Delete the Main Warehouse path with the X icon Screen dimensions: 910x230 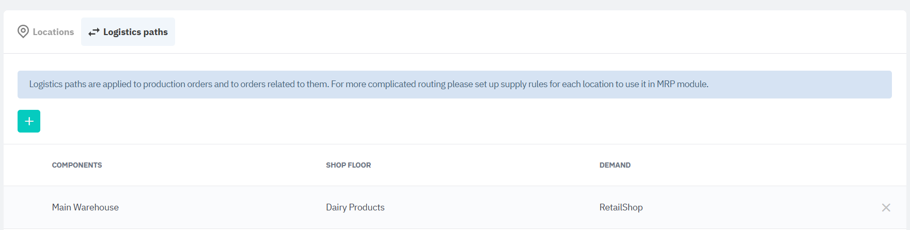pos(886,207)
